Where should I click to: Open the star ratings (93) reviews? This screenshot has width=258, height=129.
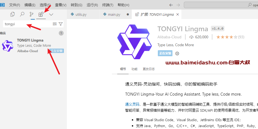(x=230, y=37)
